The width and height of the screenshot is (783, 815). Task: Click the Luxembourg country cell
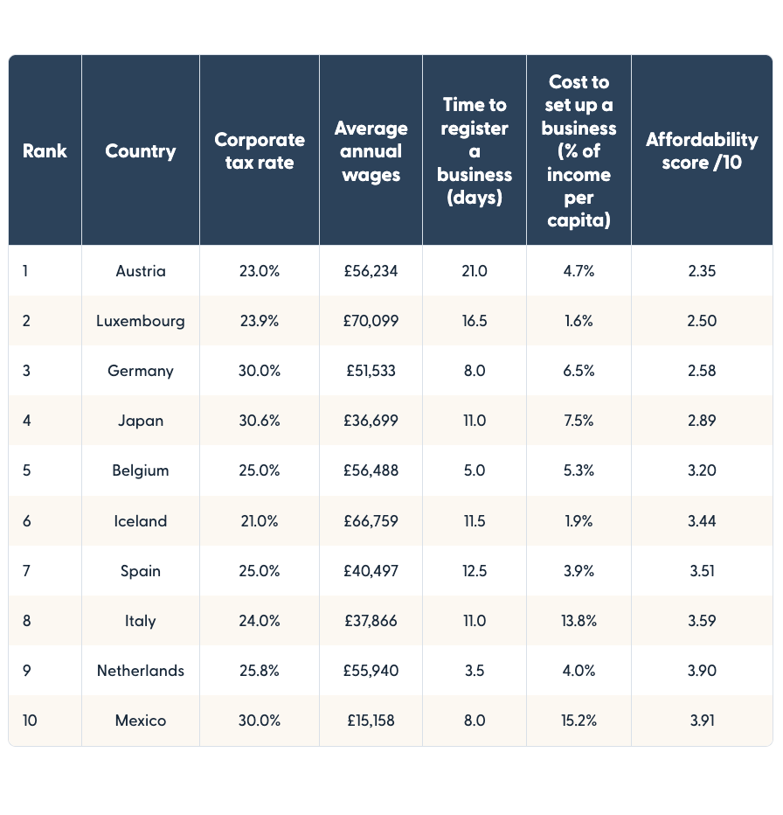point(140,321)
